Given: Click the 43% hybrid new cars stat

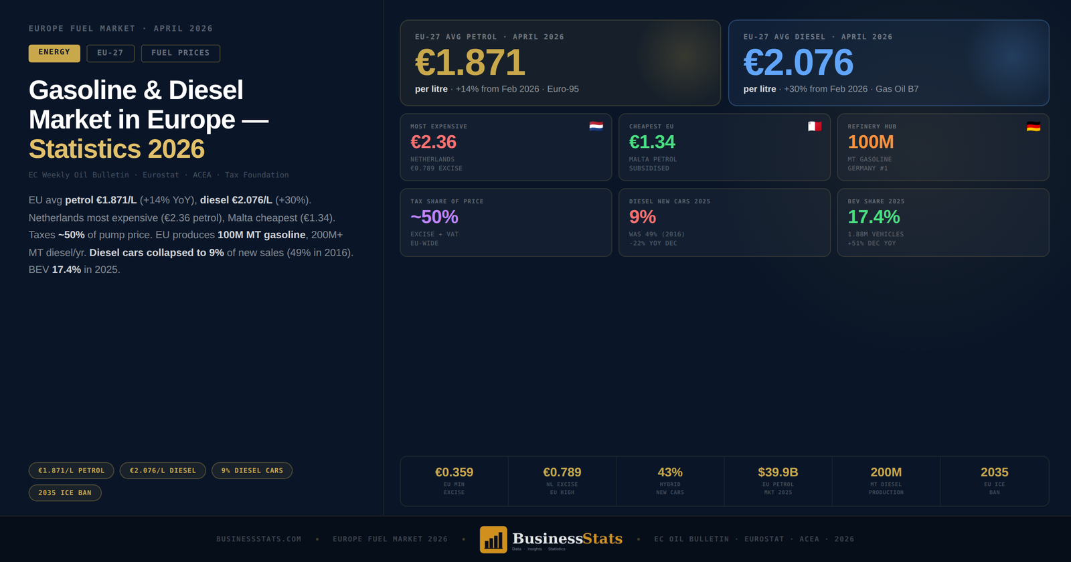Looking at the screenshot, I should point(670,481).
